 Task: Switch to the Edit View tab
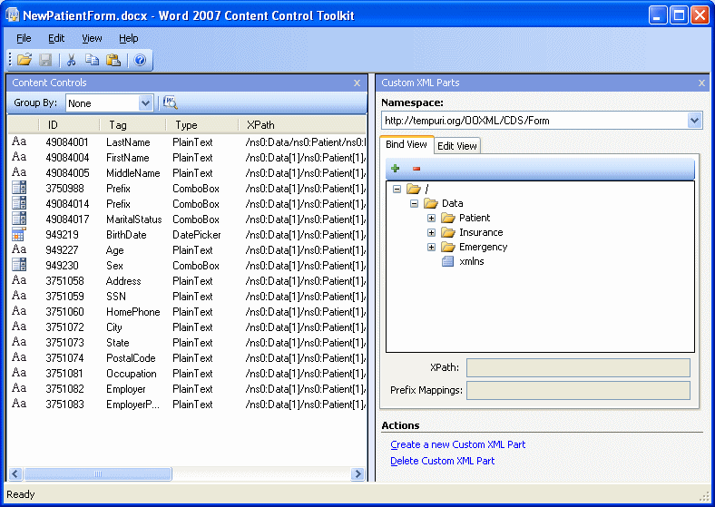coord(457,146)
